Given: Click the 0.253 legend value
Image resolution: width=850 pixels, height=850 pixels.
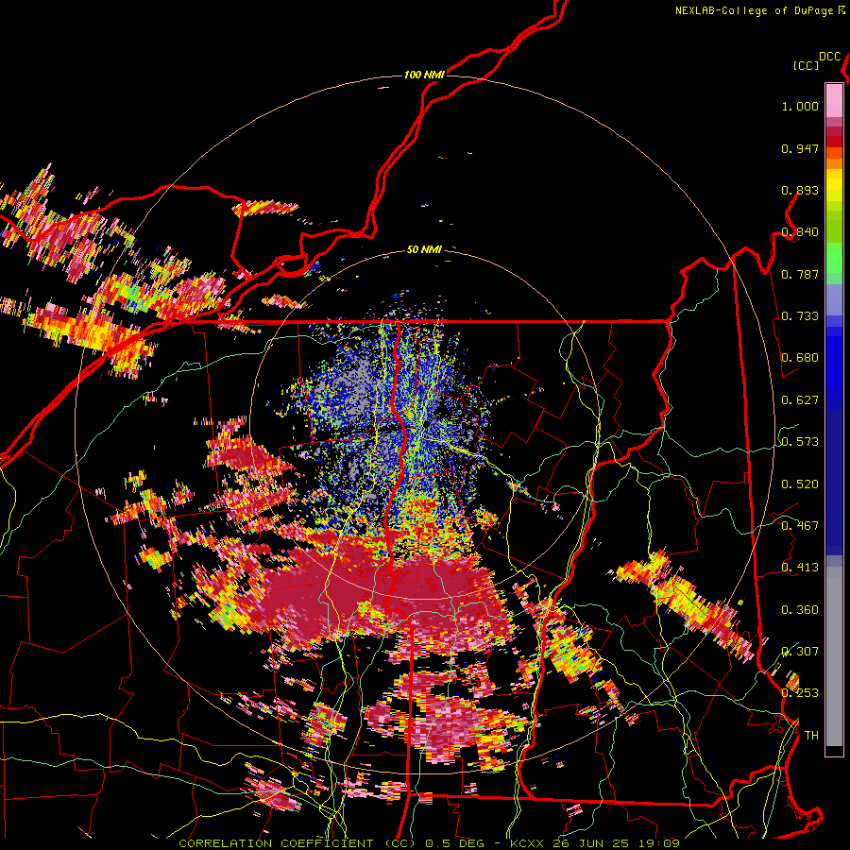Looking at the screenshot, I should tap(800, 693).
